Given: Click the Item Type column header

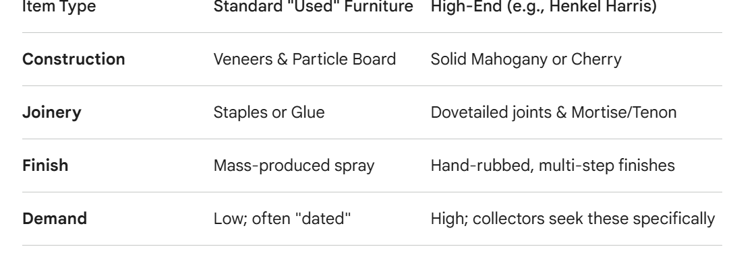Looking at the screenshot, I should pos(59,7).
